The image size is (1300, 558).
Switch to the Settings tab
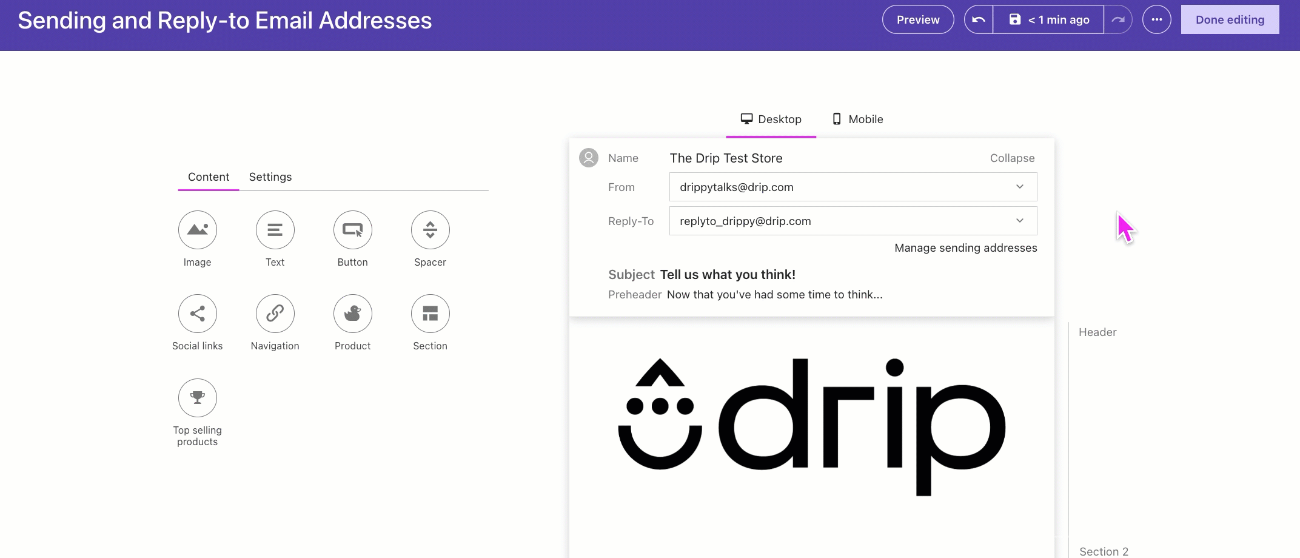pyautogui.click(x=270, y=176)
